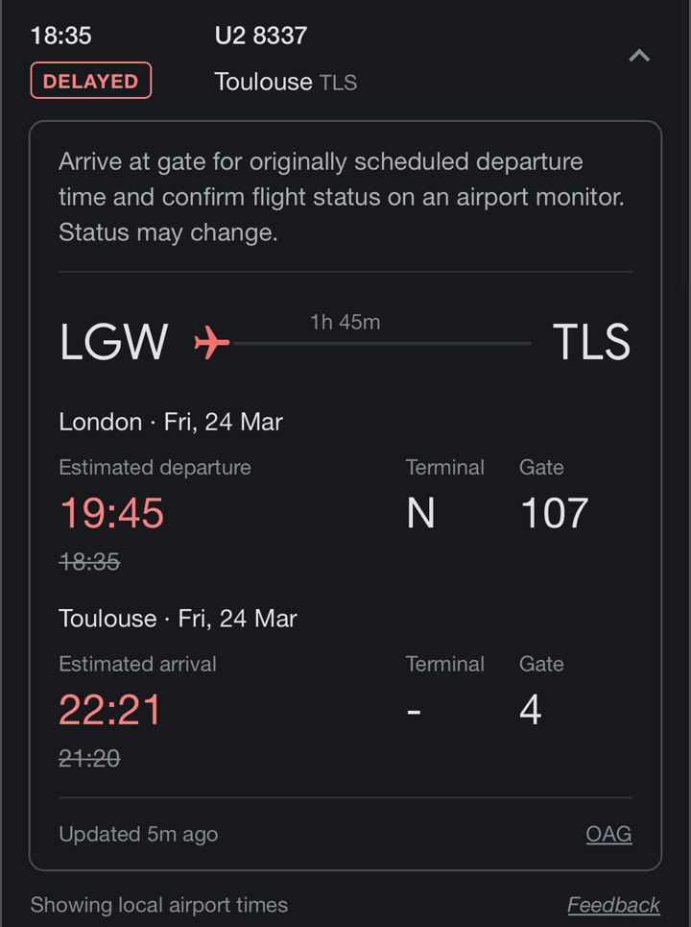Click the London Fri, 24 Mar heading
The image size is (691, 927).
coord(171,422)
